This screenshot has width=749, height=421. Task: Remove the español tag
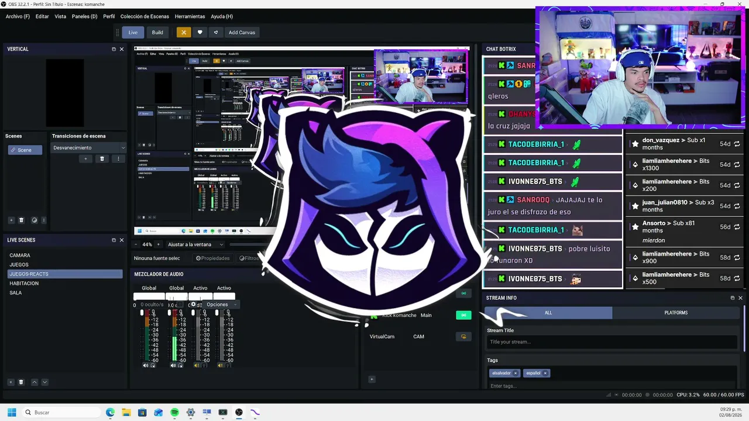(x=545, y=373)
